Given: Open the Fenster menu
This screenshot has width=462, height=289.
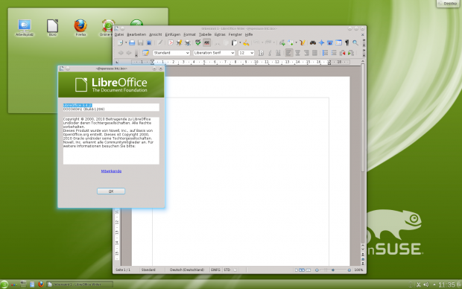Looking at the screenshot, I should [x=235, y=34].
